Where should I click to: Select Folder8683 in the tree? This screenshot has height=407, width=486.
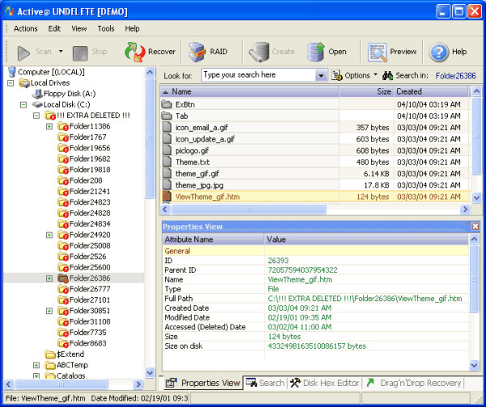tap(87, 343)
